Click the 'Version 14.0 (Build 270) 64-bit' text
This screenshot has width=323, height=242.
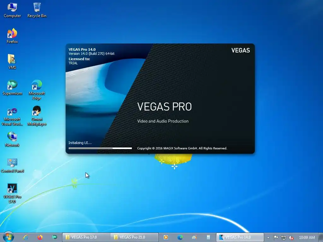pyautogui.click(x=91, y=54)
